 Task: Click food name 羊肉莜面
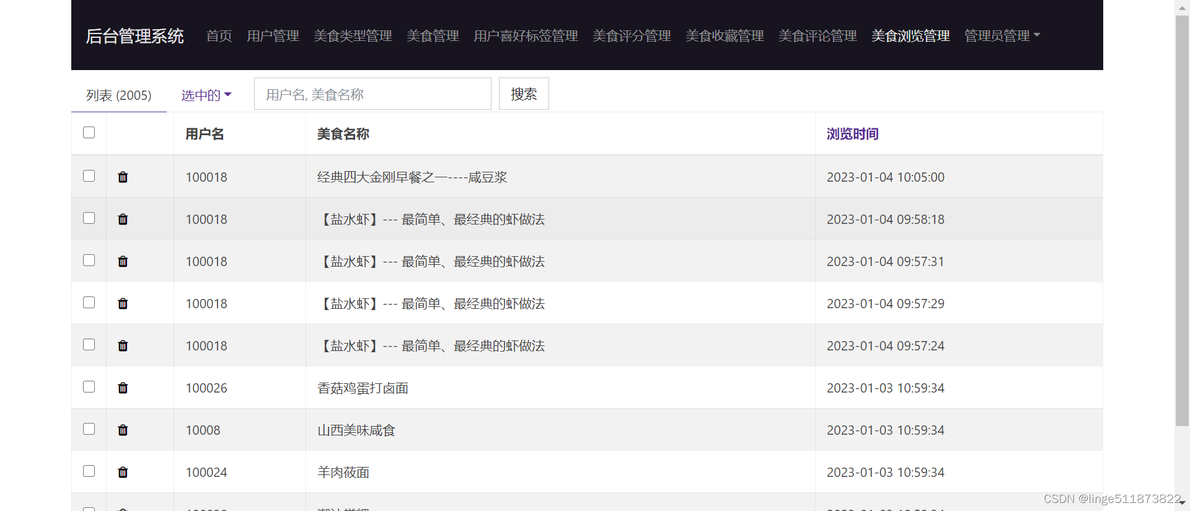pos(343,473)
